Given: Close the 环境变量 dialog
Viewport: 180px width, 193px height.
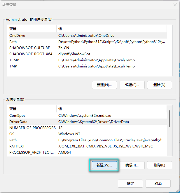Looking at the screenshot, I should point(175,5).
